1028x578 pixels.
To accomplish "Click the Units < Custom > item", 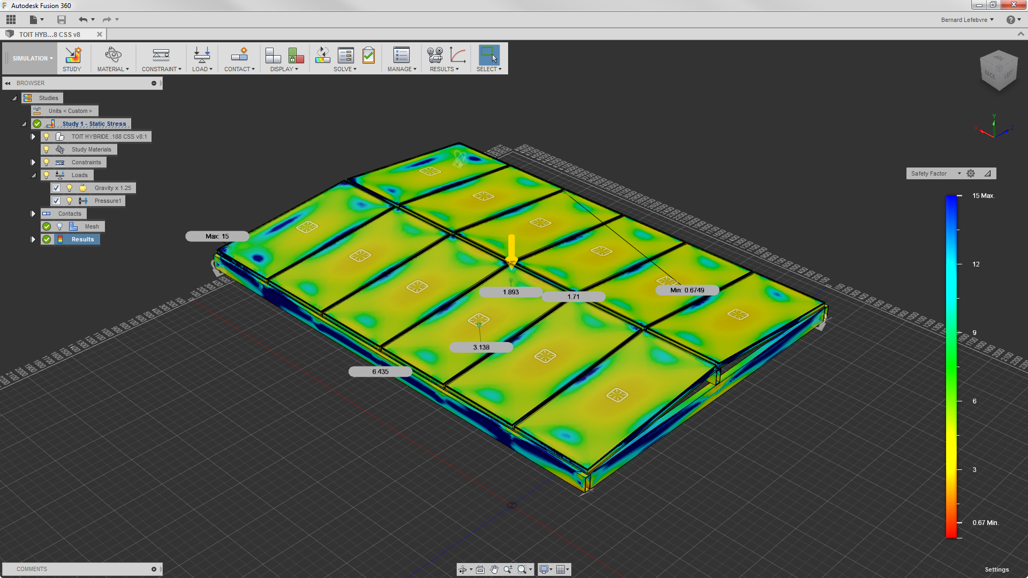I will [70, 111].
